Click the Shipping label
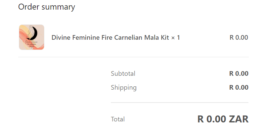The height and width of the screenshot is (133, 264). pyautogui.click(x=123, y=87)
